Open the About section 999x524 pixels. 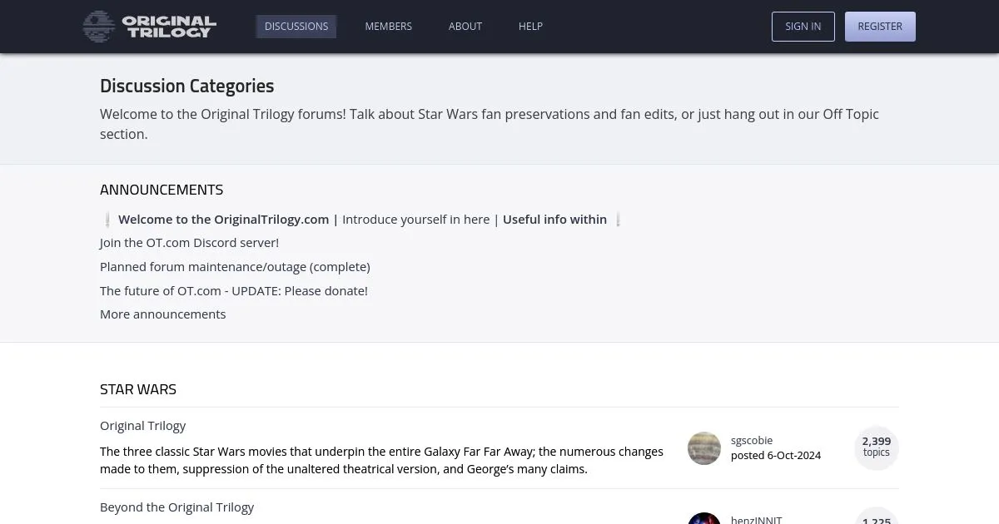465,27
